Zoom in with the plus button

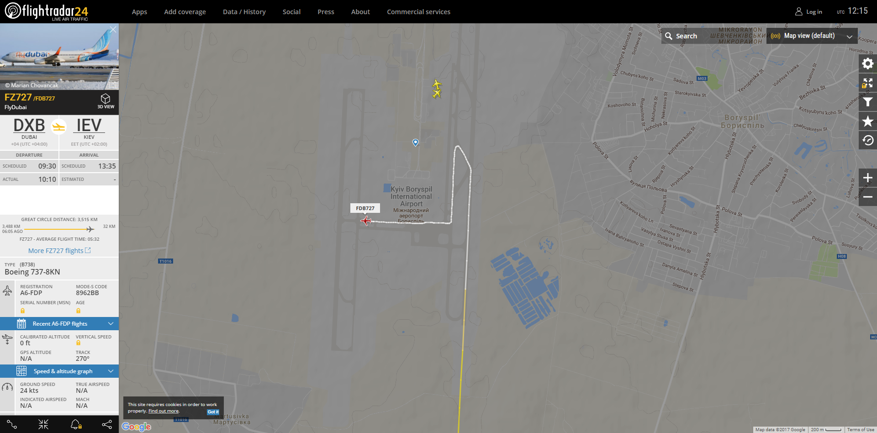click(867, 178)
